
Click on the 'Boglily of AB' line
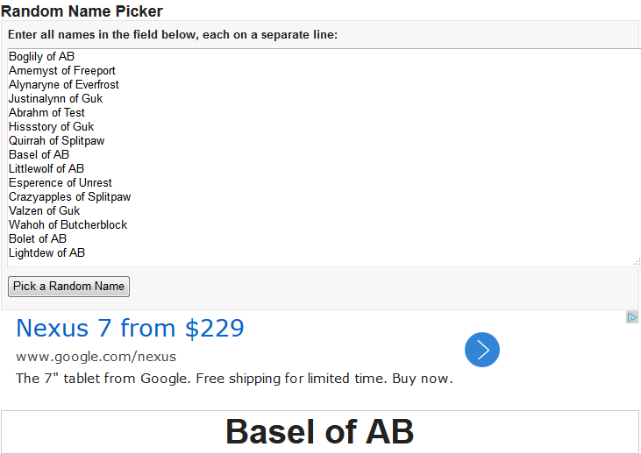tap(42, 57)
